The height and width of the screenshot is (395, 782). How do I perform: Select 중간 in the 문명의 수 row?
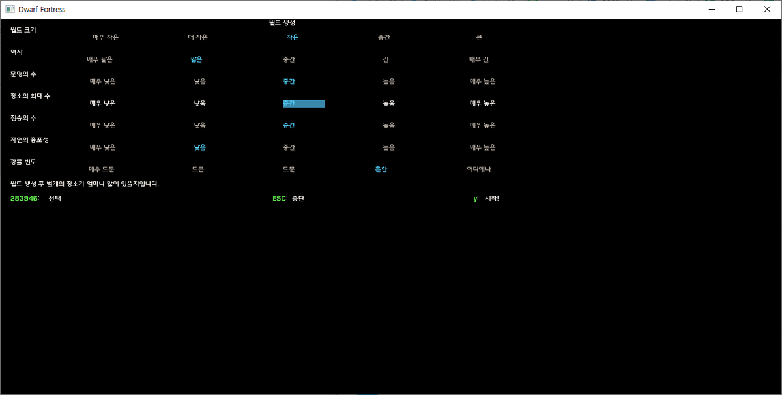pyautogui.click(x=289, y=81)
